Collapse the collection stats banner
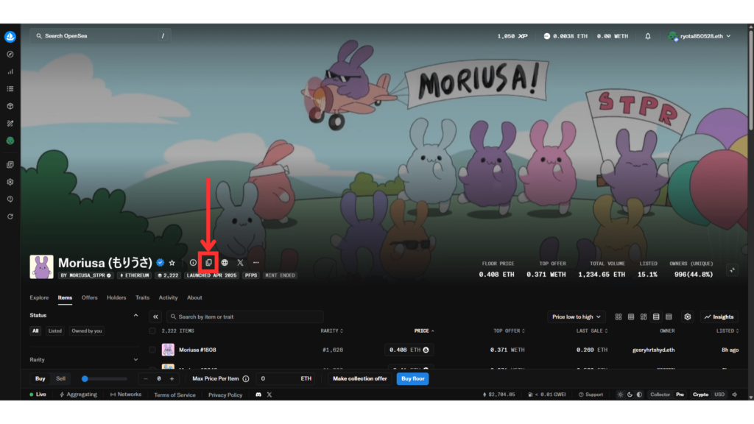The height and width of the screenshot is (424, 754). (x=732, y=269)
